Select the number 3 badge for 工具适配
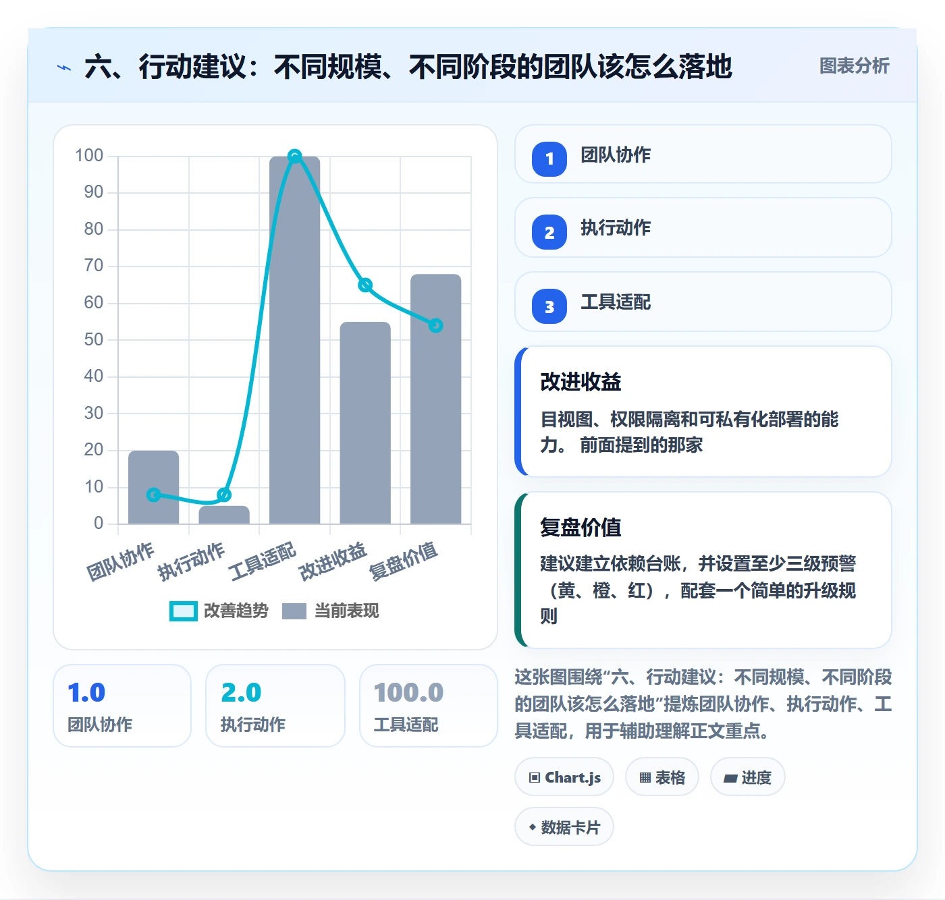 click(x=549, y=307)
